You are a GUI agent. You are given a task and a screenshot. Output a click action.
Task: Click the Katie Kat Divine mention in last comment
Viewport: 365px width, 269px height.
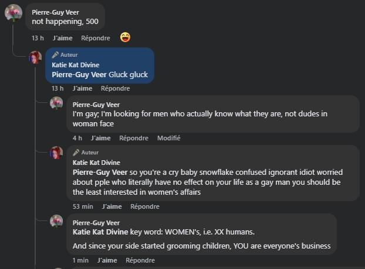click(100, 232)
